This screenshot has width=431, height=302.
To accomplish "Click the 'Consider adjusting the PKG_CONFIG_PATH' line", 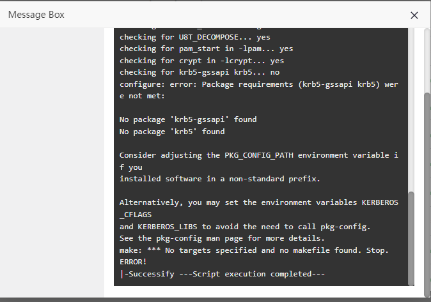I will (258, 155).
